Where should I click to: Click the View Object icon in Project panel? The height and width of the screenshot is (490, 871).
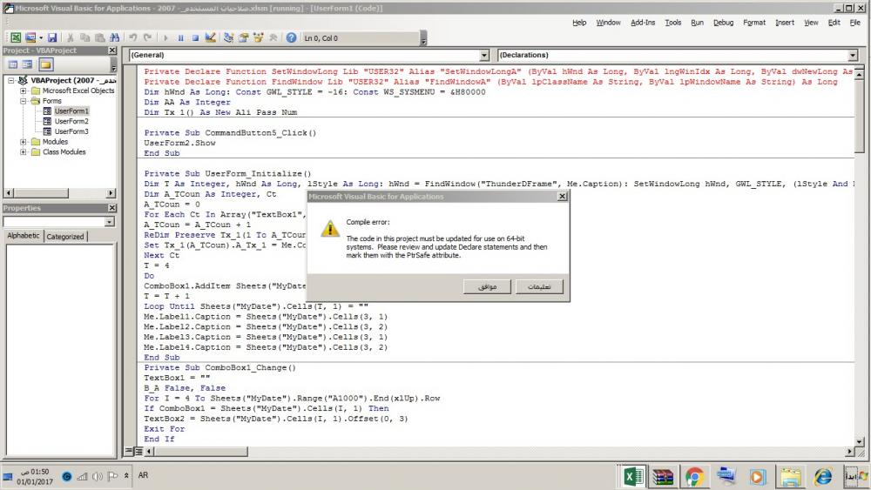pyautogui.click(x=27, y=64)
